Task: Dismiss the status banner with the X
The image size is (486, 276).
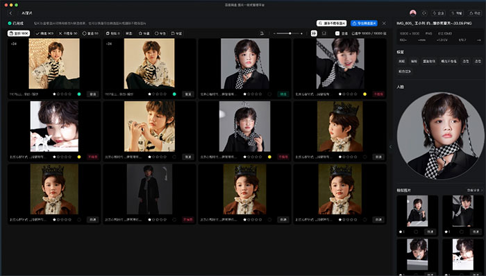Action: coord(384,23)
